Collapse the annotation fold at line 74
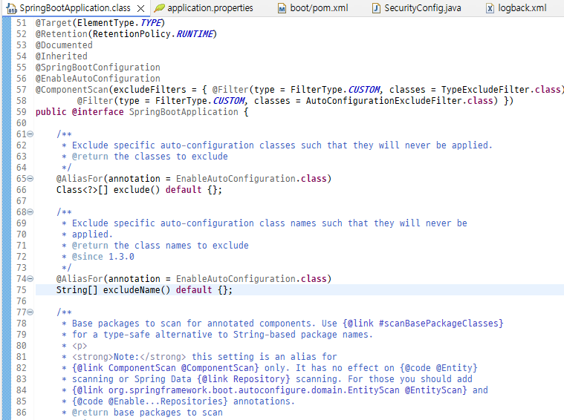Image resolution: width=564 pixels, height=420 pixels. click(30, 279)
